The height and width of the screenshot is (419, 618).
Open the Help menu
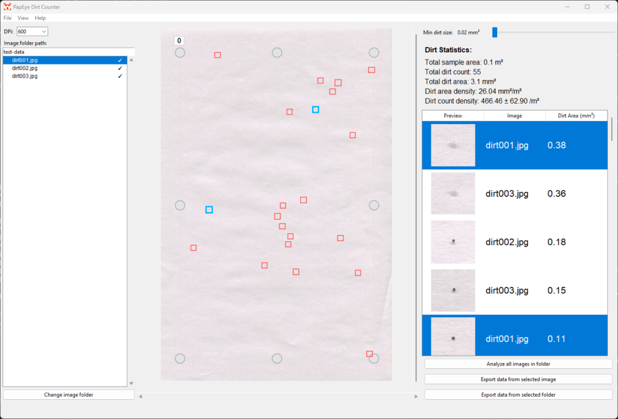[40, 18]
